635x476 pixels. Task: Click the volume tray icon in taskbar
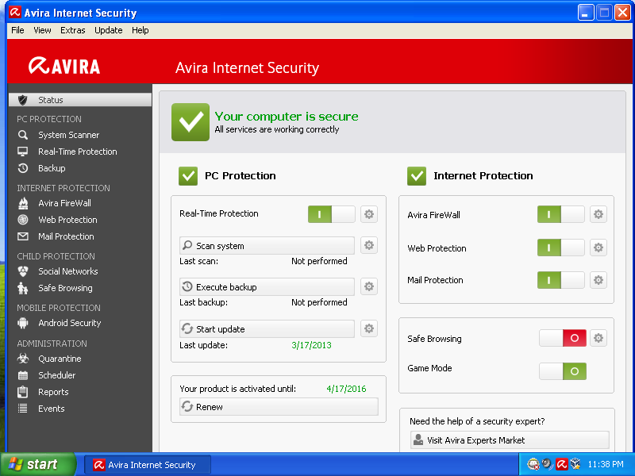click(548, 463)
